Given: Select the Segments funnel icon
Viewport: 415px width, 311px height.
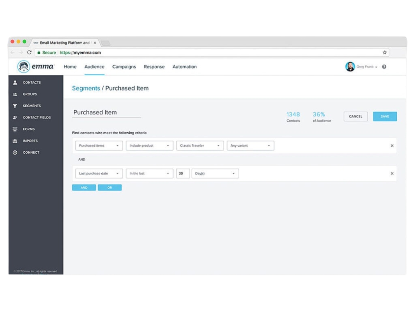Looking at the screenshot, I should click(15, 106).
